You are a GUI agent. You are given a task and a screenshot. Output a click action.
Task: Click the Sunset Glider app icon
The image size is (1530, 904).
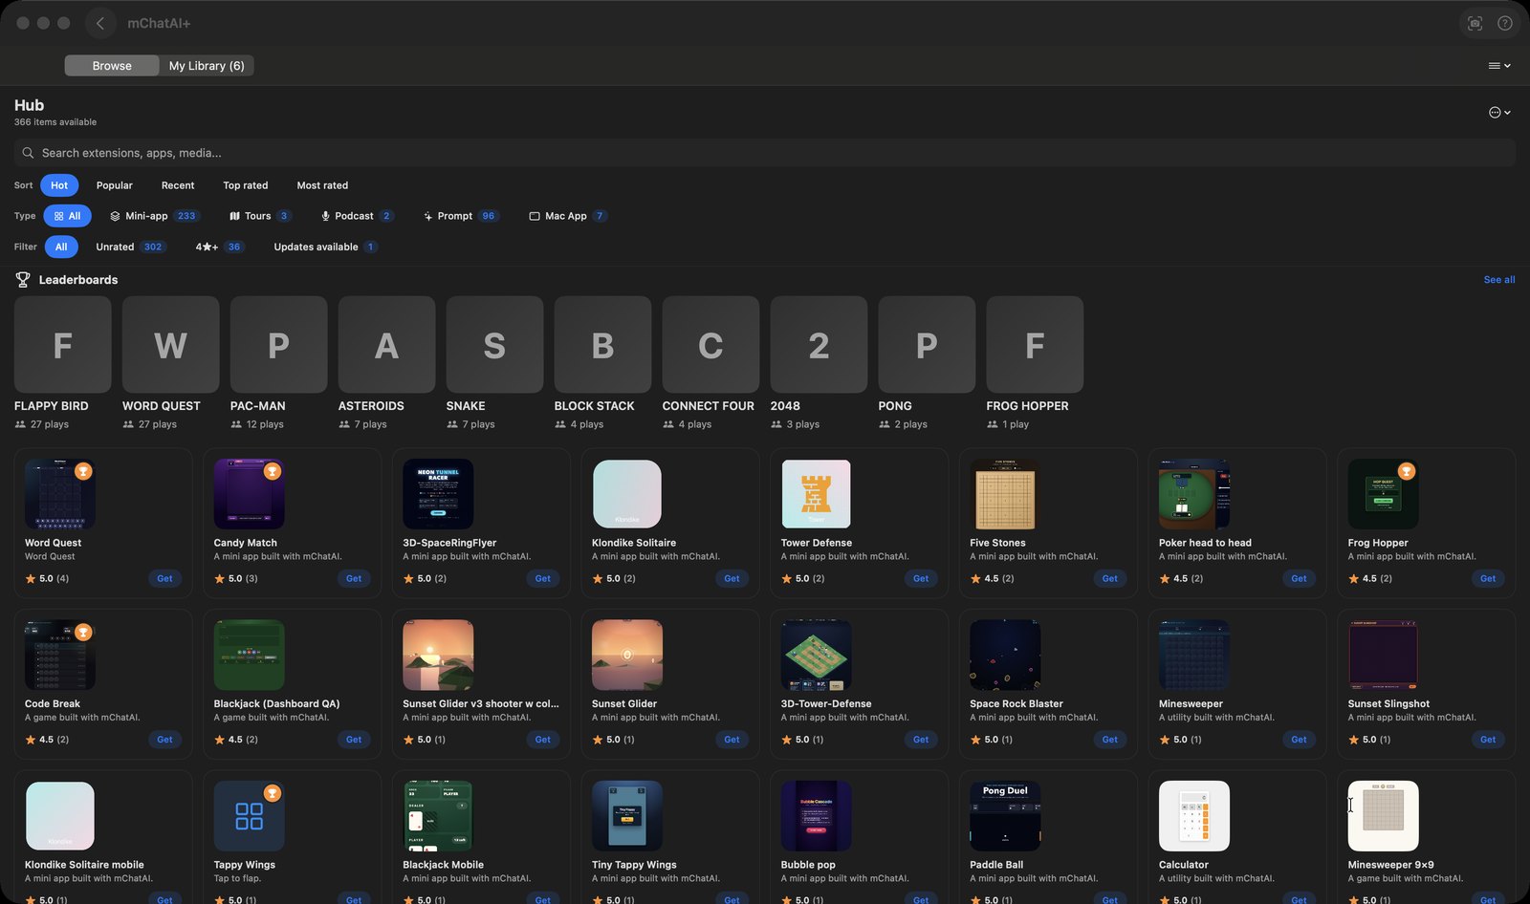[627, 656]
